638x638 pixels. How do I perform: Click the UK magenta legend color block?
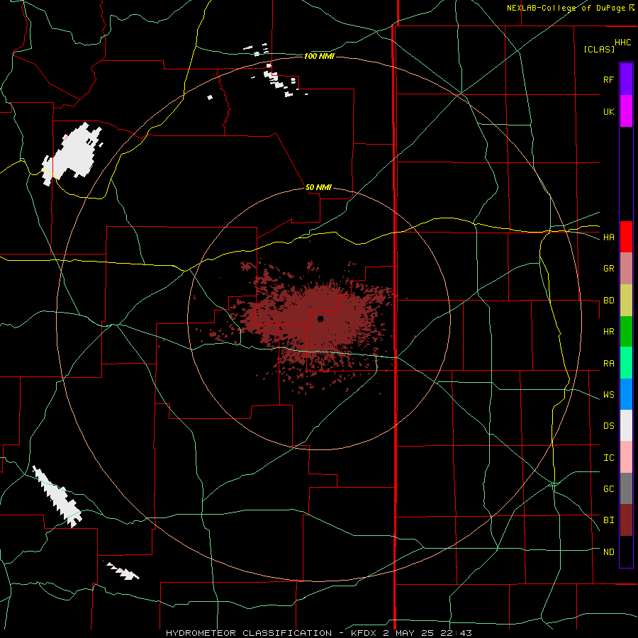pos(626,111)
